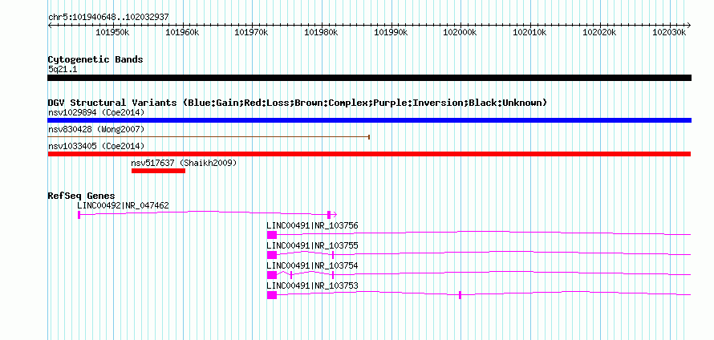
Task: Select the blue nsv1029894 gain bar
Action: [x=369, y=120]
